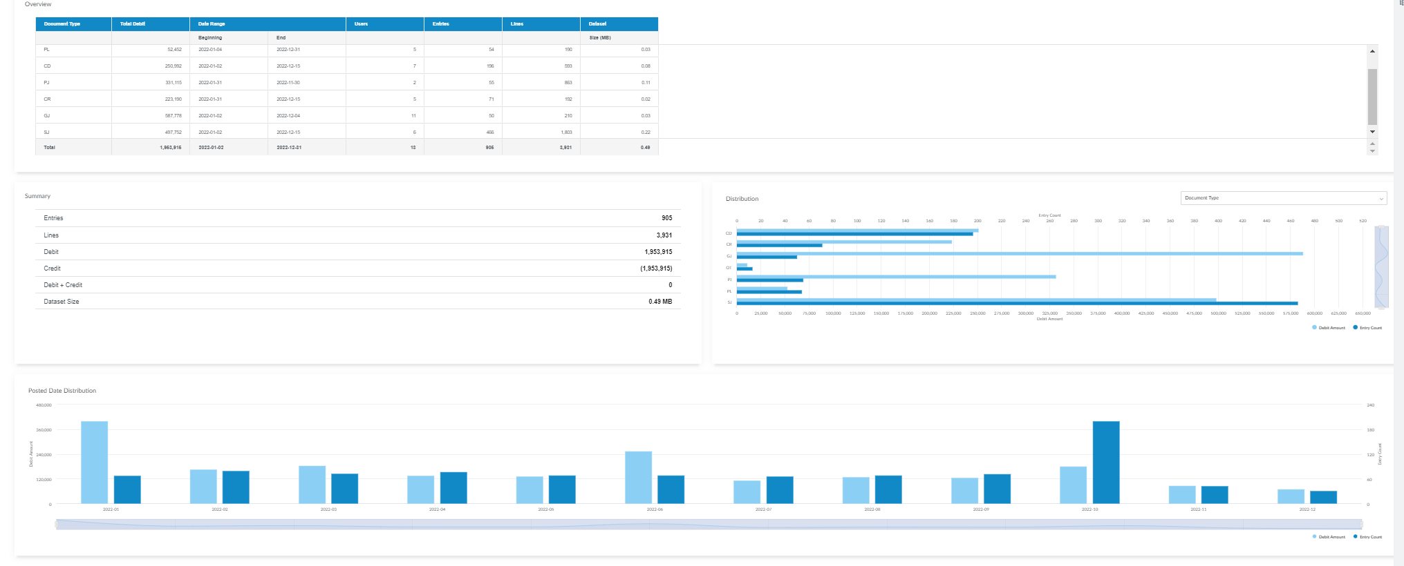Click the 2022-10 entry count bar
The width and height of the screenshot is (1404, 566).
pos(1105,462)
